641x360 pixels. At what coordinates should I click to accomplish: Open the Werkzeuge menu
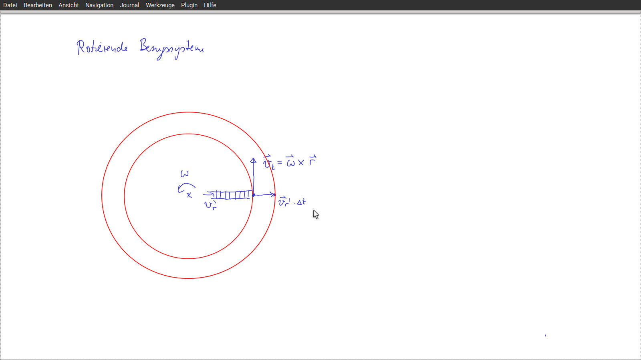tap(160, 5)
